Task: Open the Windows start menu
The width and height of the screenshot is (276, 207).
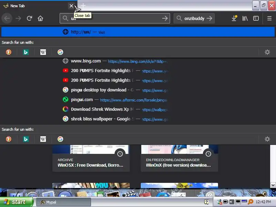Action: point(17,202)
